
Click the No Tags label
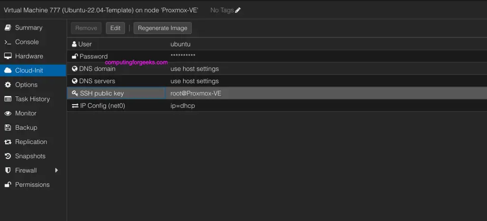[222, 10]
